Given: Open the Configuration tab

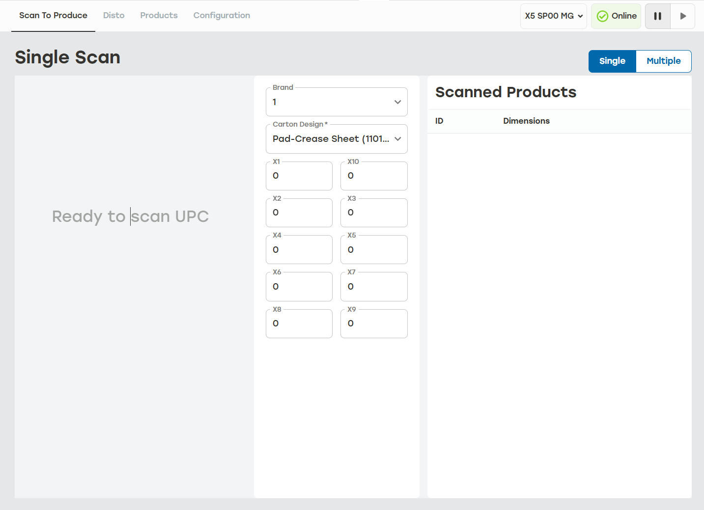Looking at the screenshot, I should point(222,15).
